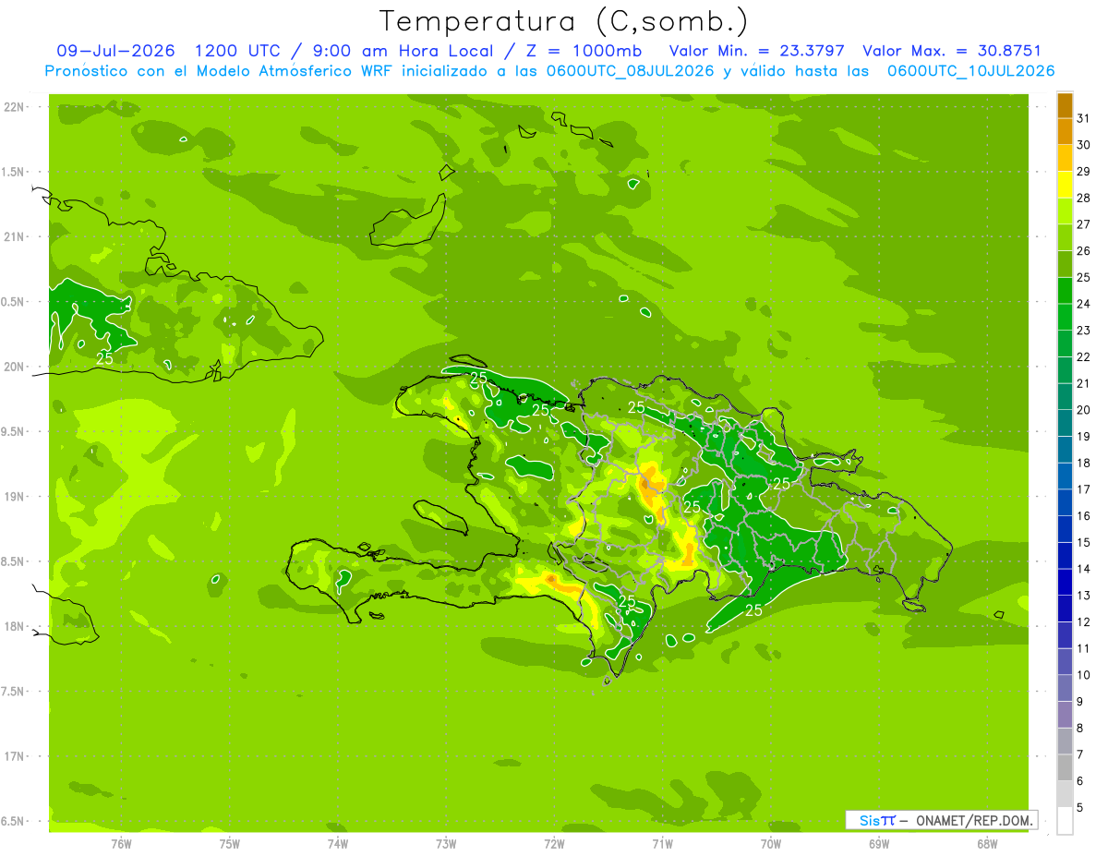Click the "74W" longitude axis label
The width and height of the screenshot is (1108, 856).
(337, 843)
